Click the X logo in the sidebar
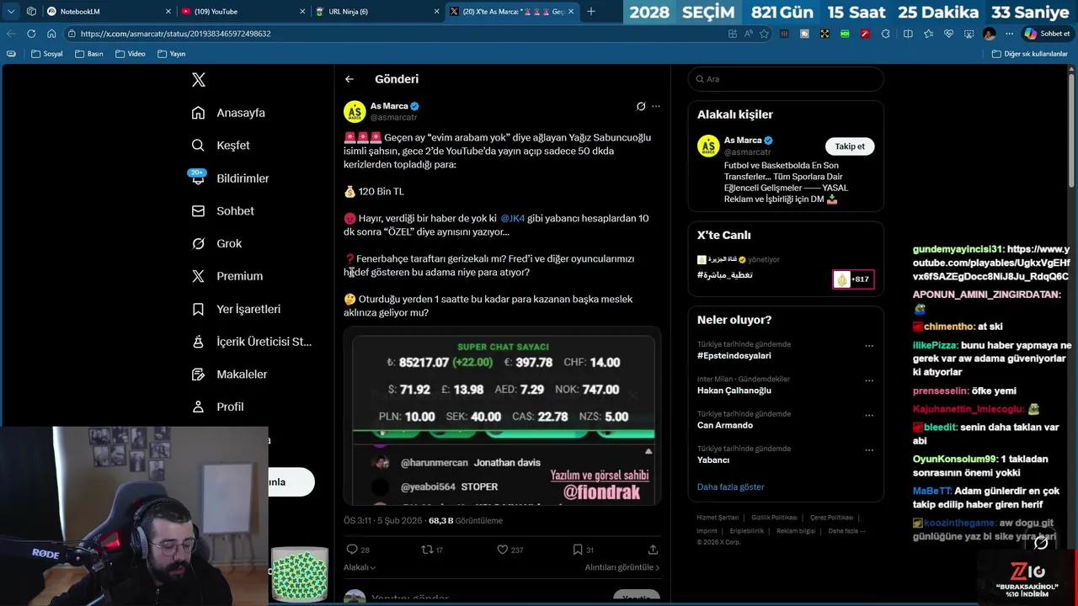 pyautogui.click(x=198, y=80)
